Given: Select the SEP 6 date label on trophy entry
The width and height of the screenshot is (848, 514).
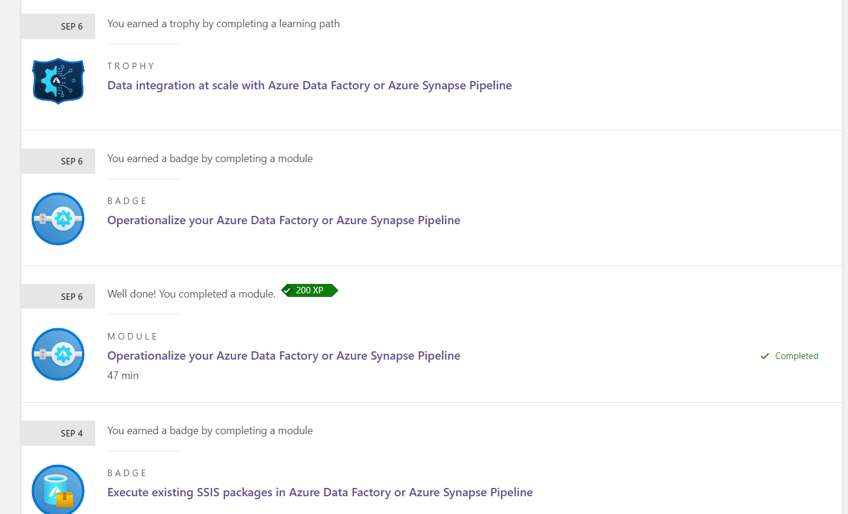Looking at the screenshot, I should pyautogui.click(x=57, y=26).
